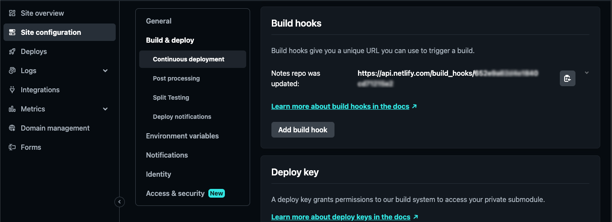Click the 'Notes repo was updated' label
The width and height of the screenshot is (612, 222).
click(x=296, y=78)
